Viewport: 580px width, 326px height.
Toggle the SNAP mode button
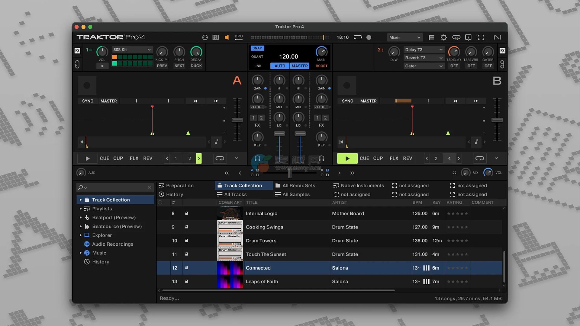pos(257,48)
